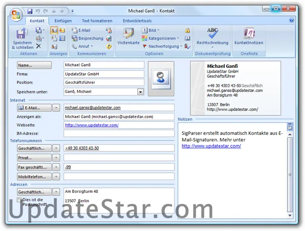Click Notizen scroll down arrow
Viewport: 305px width, 231px height.
(x=290, y=215)
